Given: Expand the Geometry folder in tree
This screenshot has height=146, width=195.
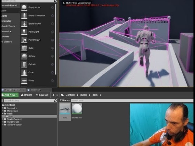Looking at the screenshot, I should click(x=2, y=108).
